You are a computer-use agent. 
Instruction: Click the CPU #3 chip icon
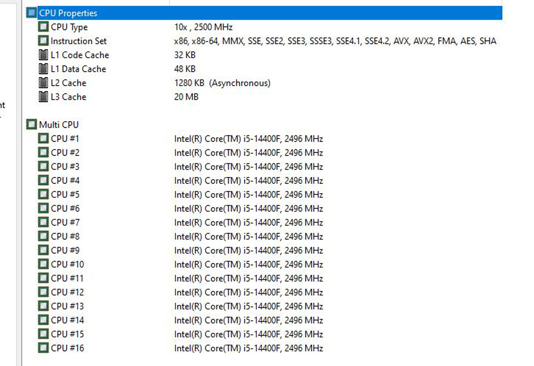[x=43, y=167]
